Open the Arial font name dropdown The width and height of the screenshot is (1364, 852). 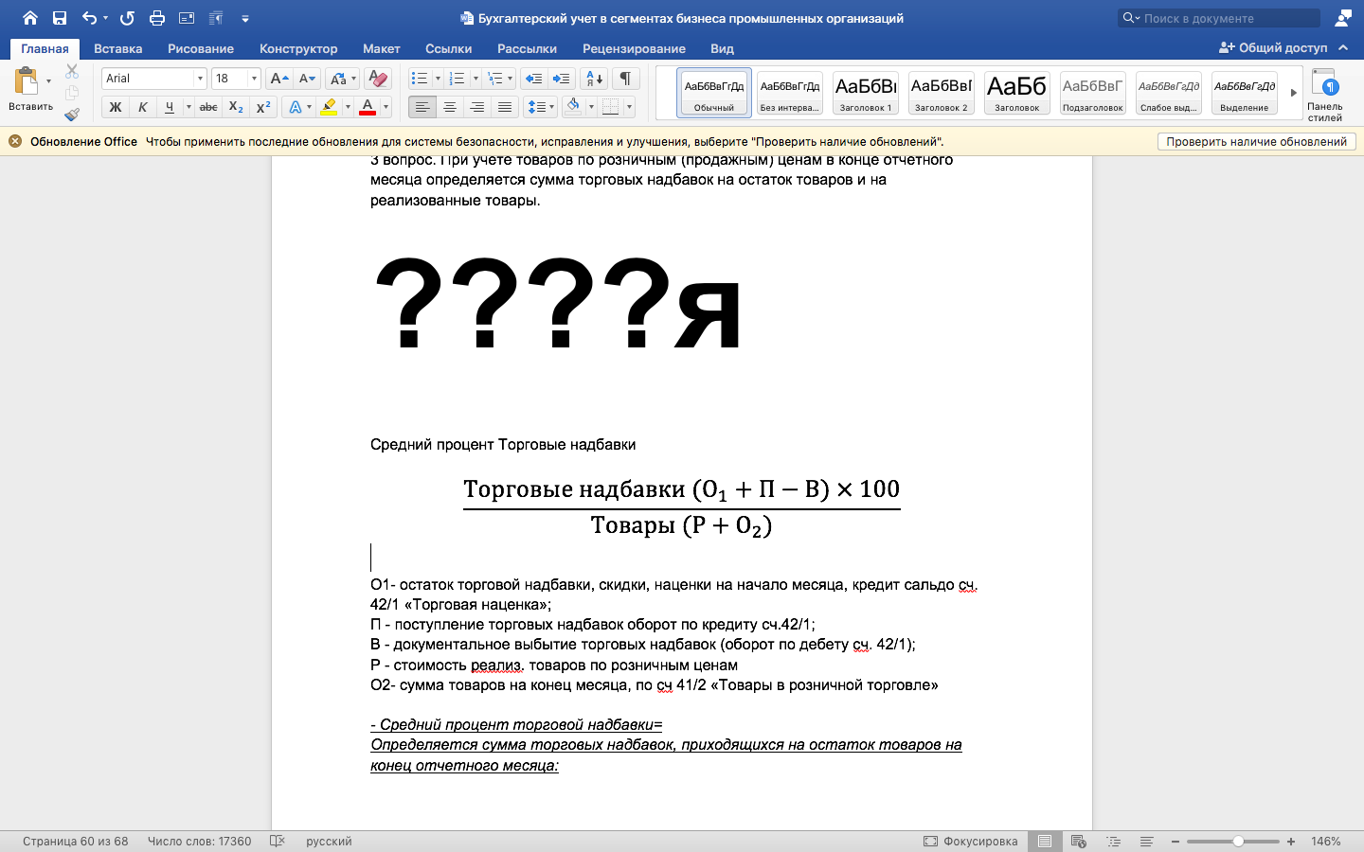pos(200,79)
